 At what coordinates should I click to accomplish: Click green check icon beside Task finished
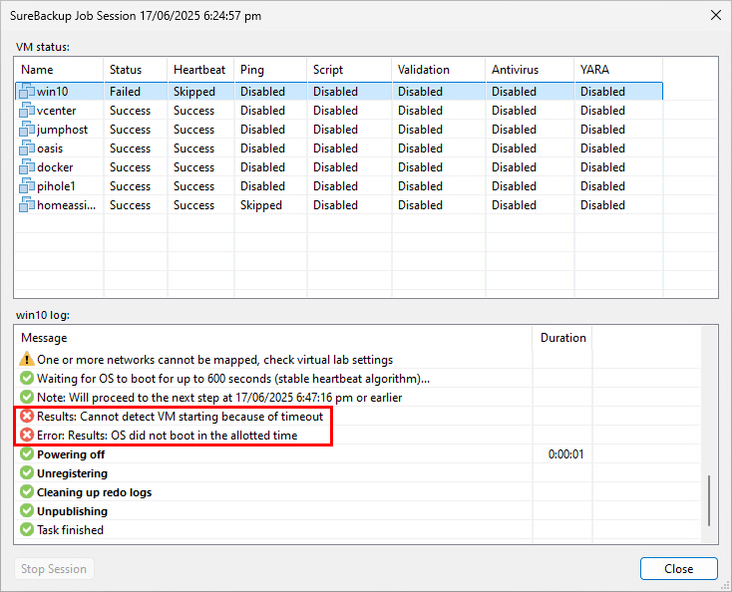tap(27, 530)
